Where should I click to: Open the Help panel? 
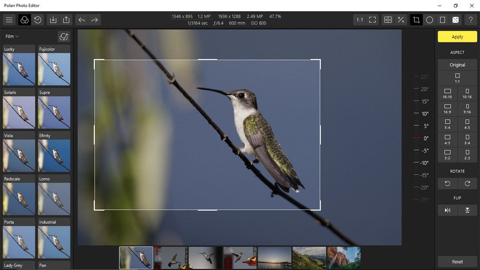(471, 20)
